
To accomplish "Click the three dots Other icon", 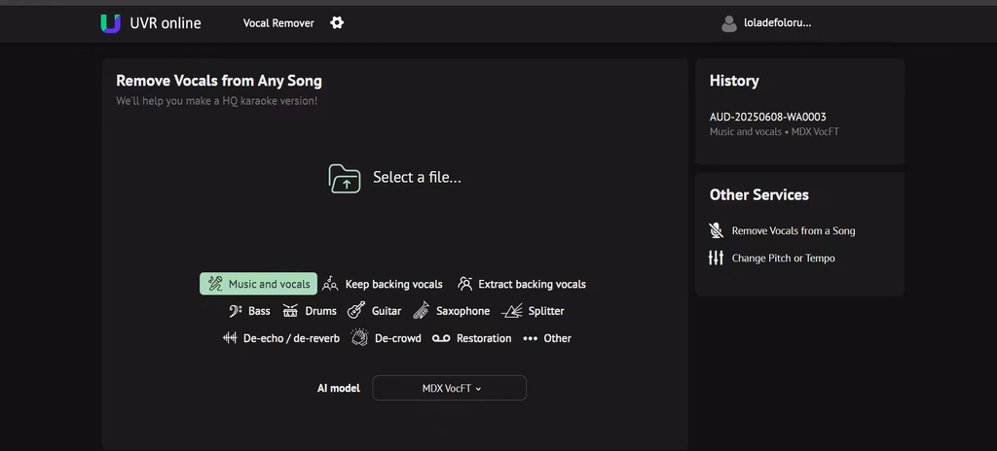I will 531,338.
